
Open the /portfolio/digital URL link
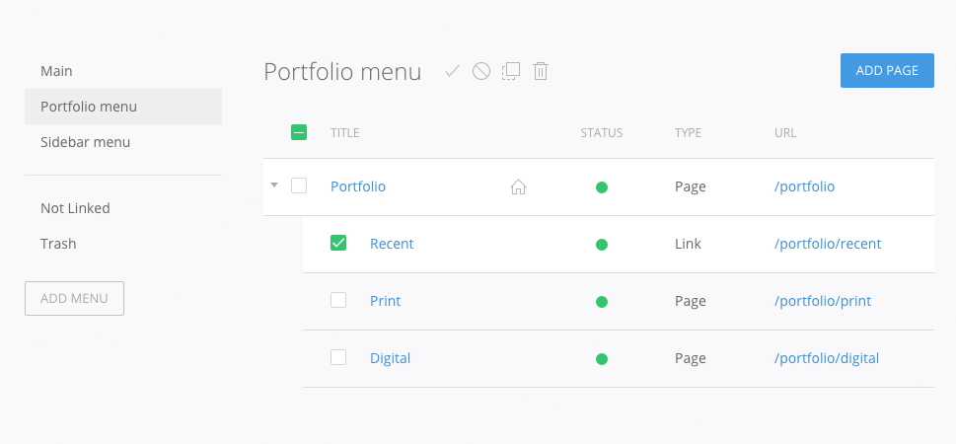[827, 358]
